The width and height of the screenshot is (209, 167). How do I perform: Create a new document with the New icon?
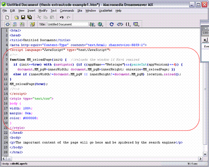pos(7,17)
